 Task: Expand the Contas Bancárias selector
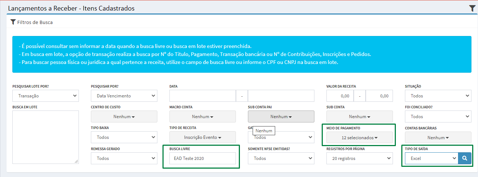click(438, 138)
